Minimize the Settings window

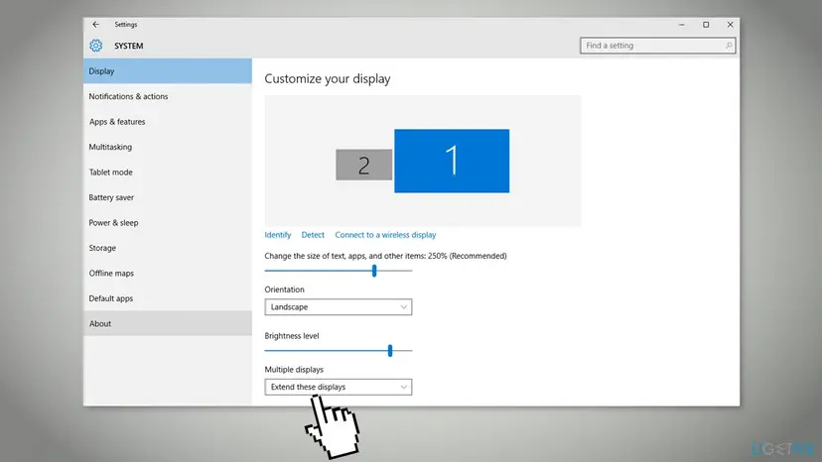681,24
